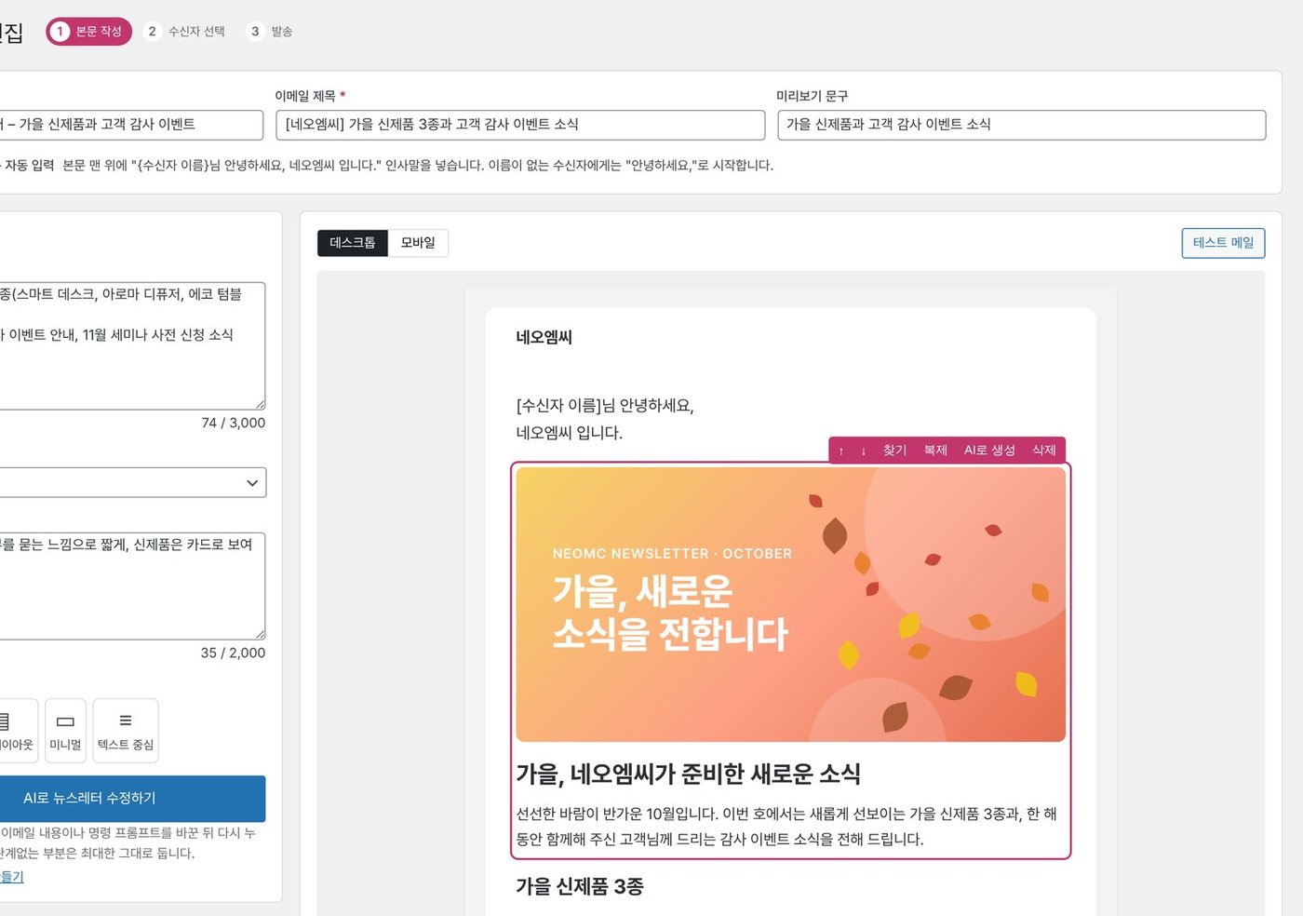
Task: Switch preview to 모바일 view
Action: click(x=418, y=243)
